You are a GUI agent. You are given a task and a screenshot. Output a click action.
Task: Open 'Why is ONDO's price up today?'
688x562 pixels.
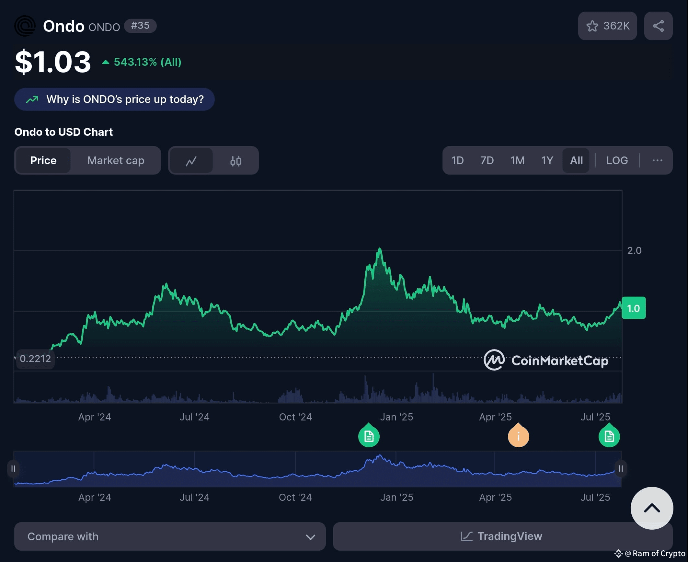point(114,99)
